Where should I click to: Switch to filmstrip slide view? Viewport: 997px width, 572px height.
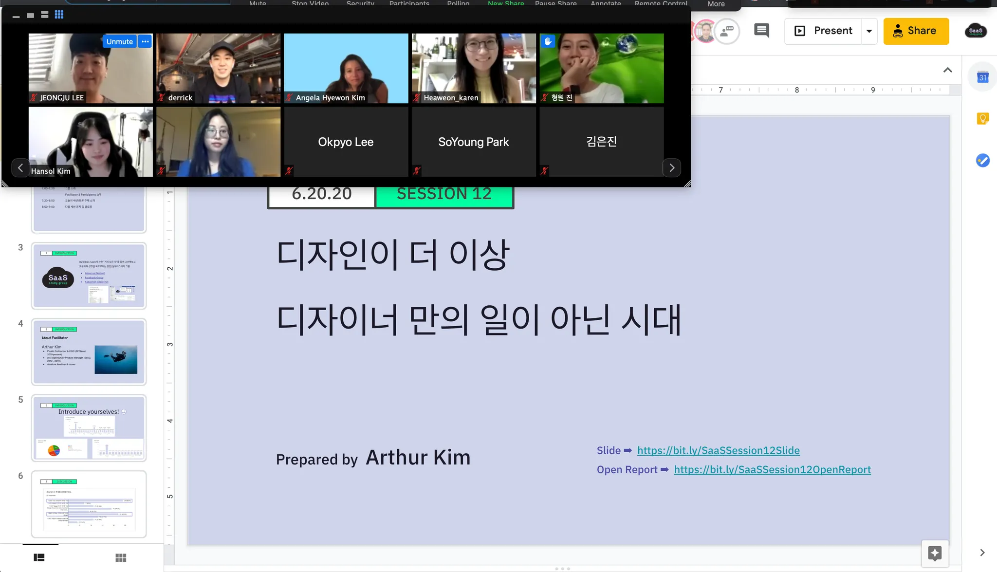(x=39, y=557)
